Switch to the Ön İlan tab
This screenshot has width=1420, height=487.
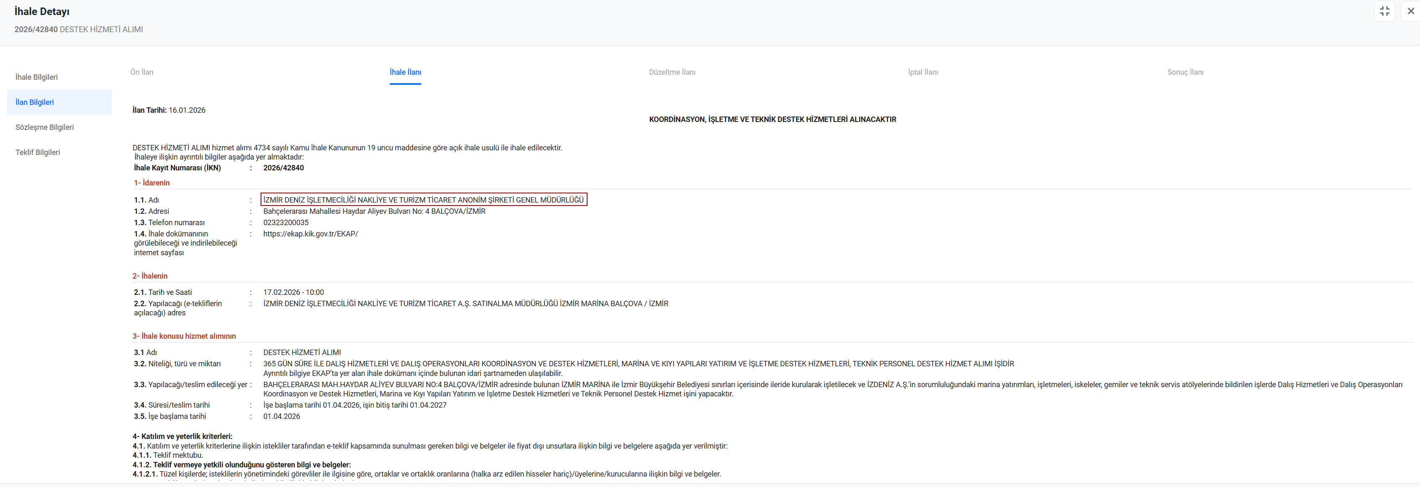click(x=142, y=72)
